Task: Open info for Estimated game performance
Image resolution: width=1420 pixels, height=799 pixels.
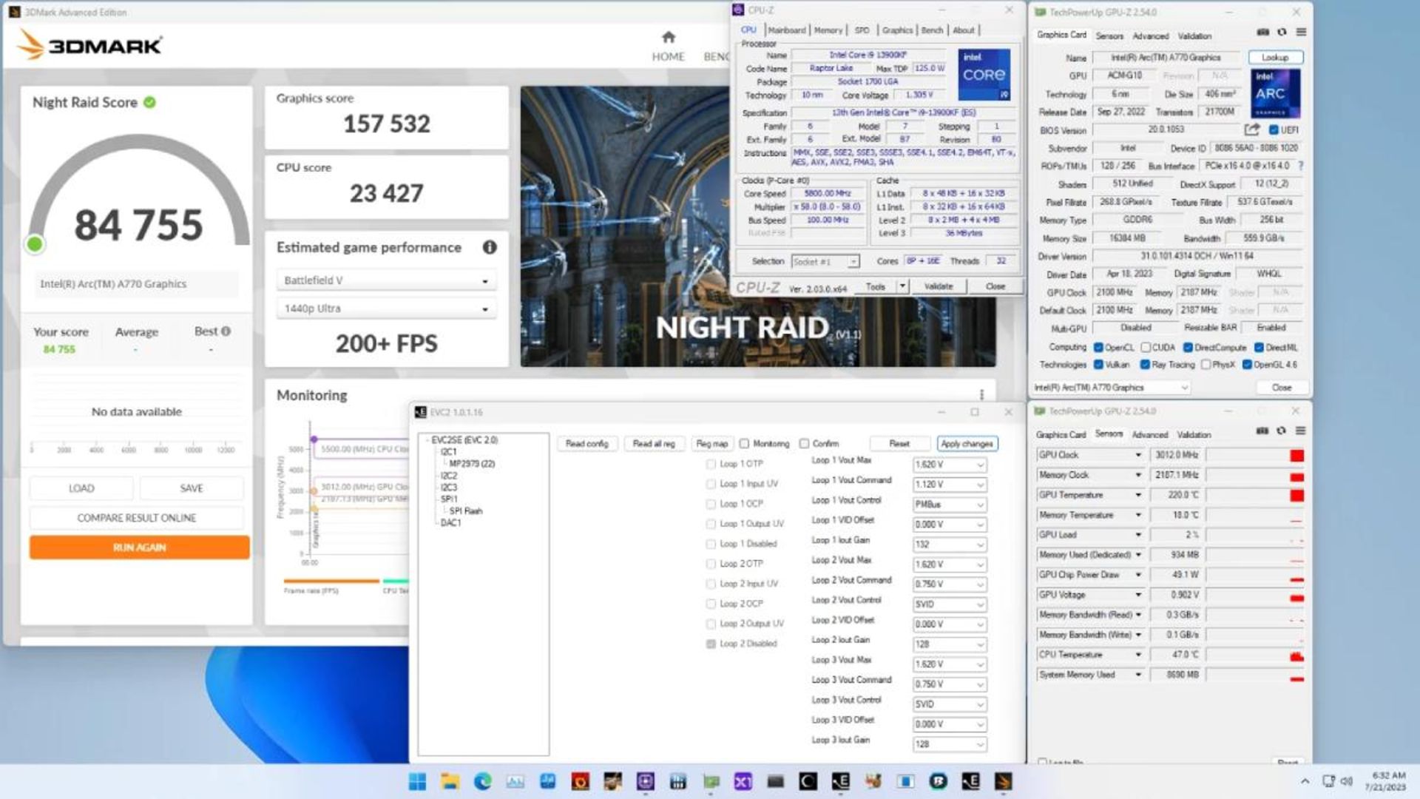Action: coord(490,247)
